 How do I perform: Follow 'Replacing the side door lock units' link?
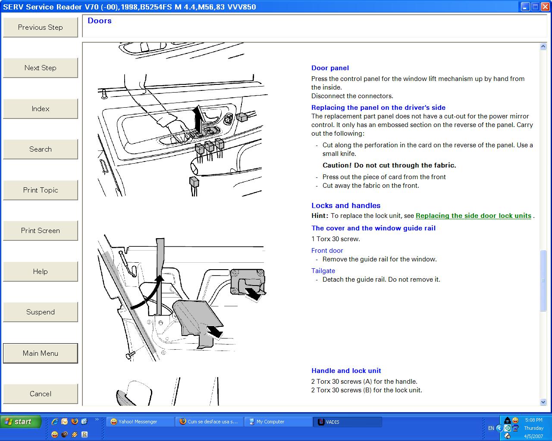[474, 216]
